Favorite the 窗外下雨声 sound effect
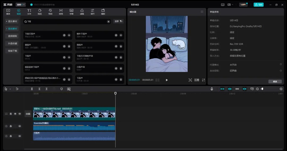The image size is (287, 151). point(116,35)
